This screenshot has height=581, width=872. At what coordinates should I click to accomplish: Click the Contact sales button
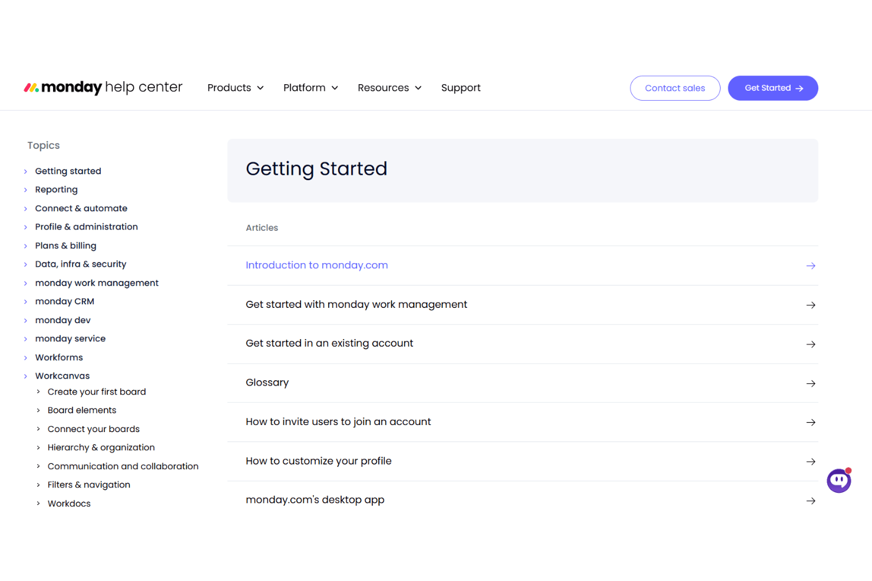675,88
